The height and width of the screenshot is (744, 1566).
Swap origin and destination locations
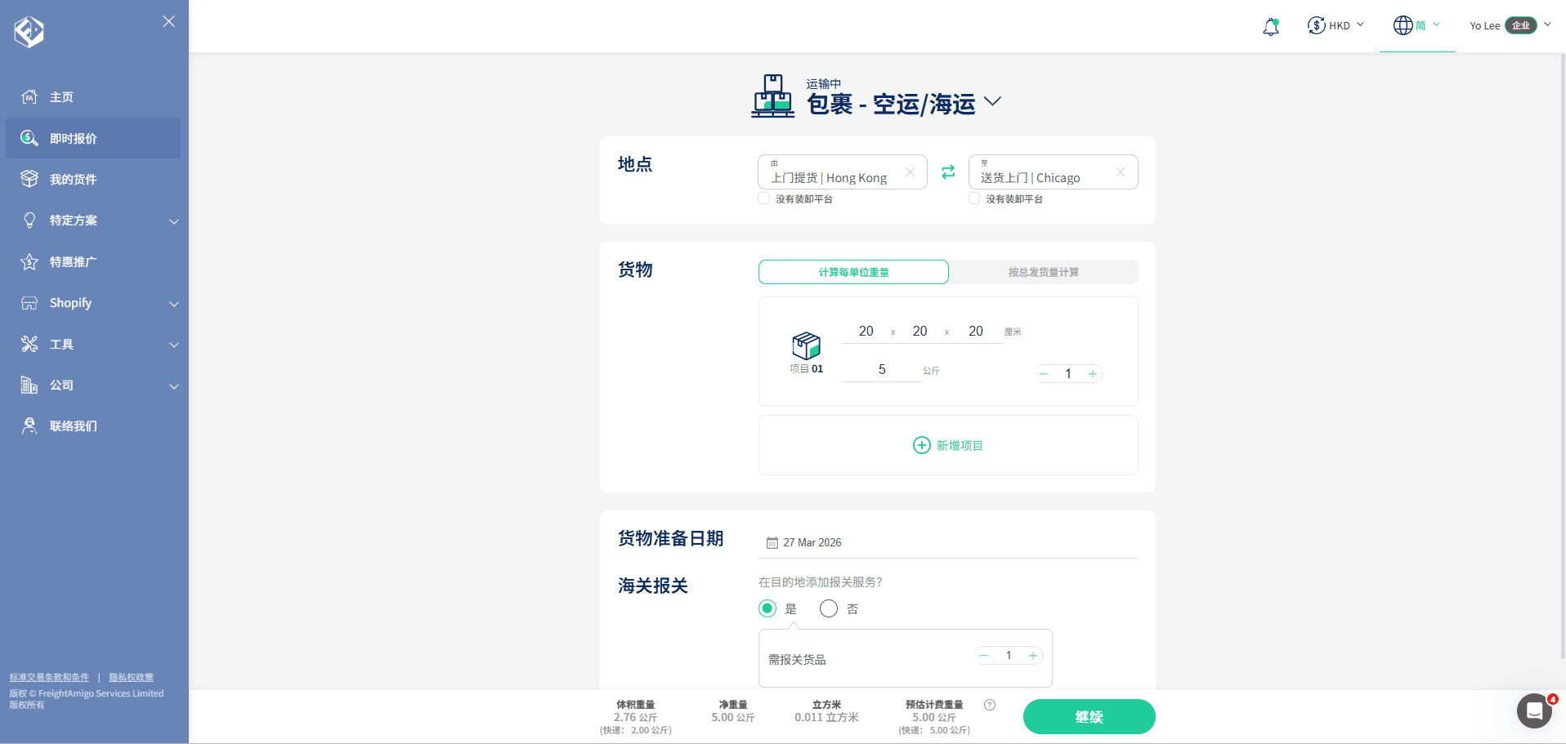(948, 172)
